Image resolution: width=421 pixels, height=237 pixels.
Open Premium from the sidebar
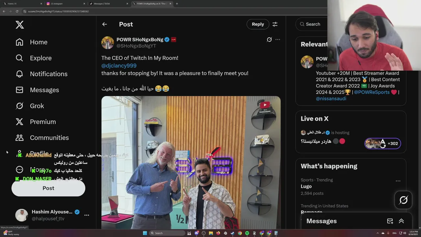(x=36, y=122)
